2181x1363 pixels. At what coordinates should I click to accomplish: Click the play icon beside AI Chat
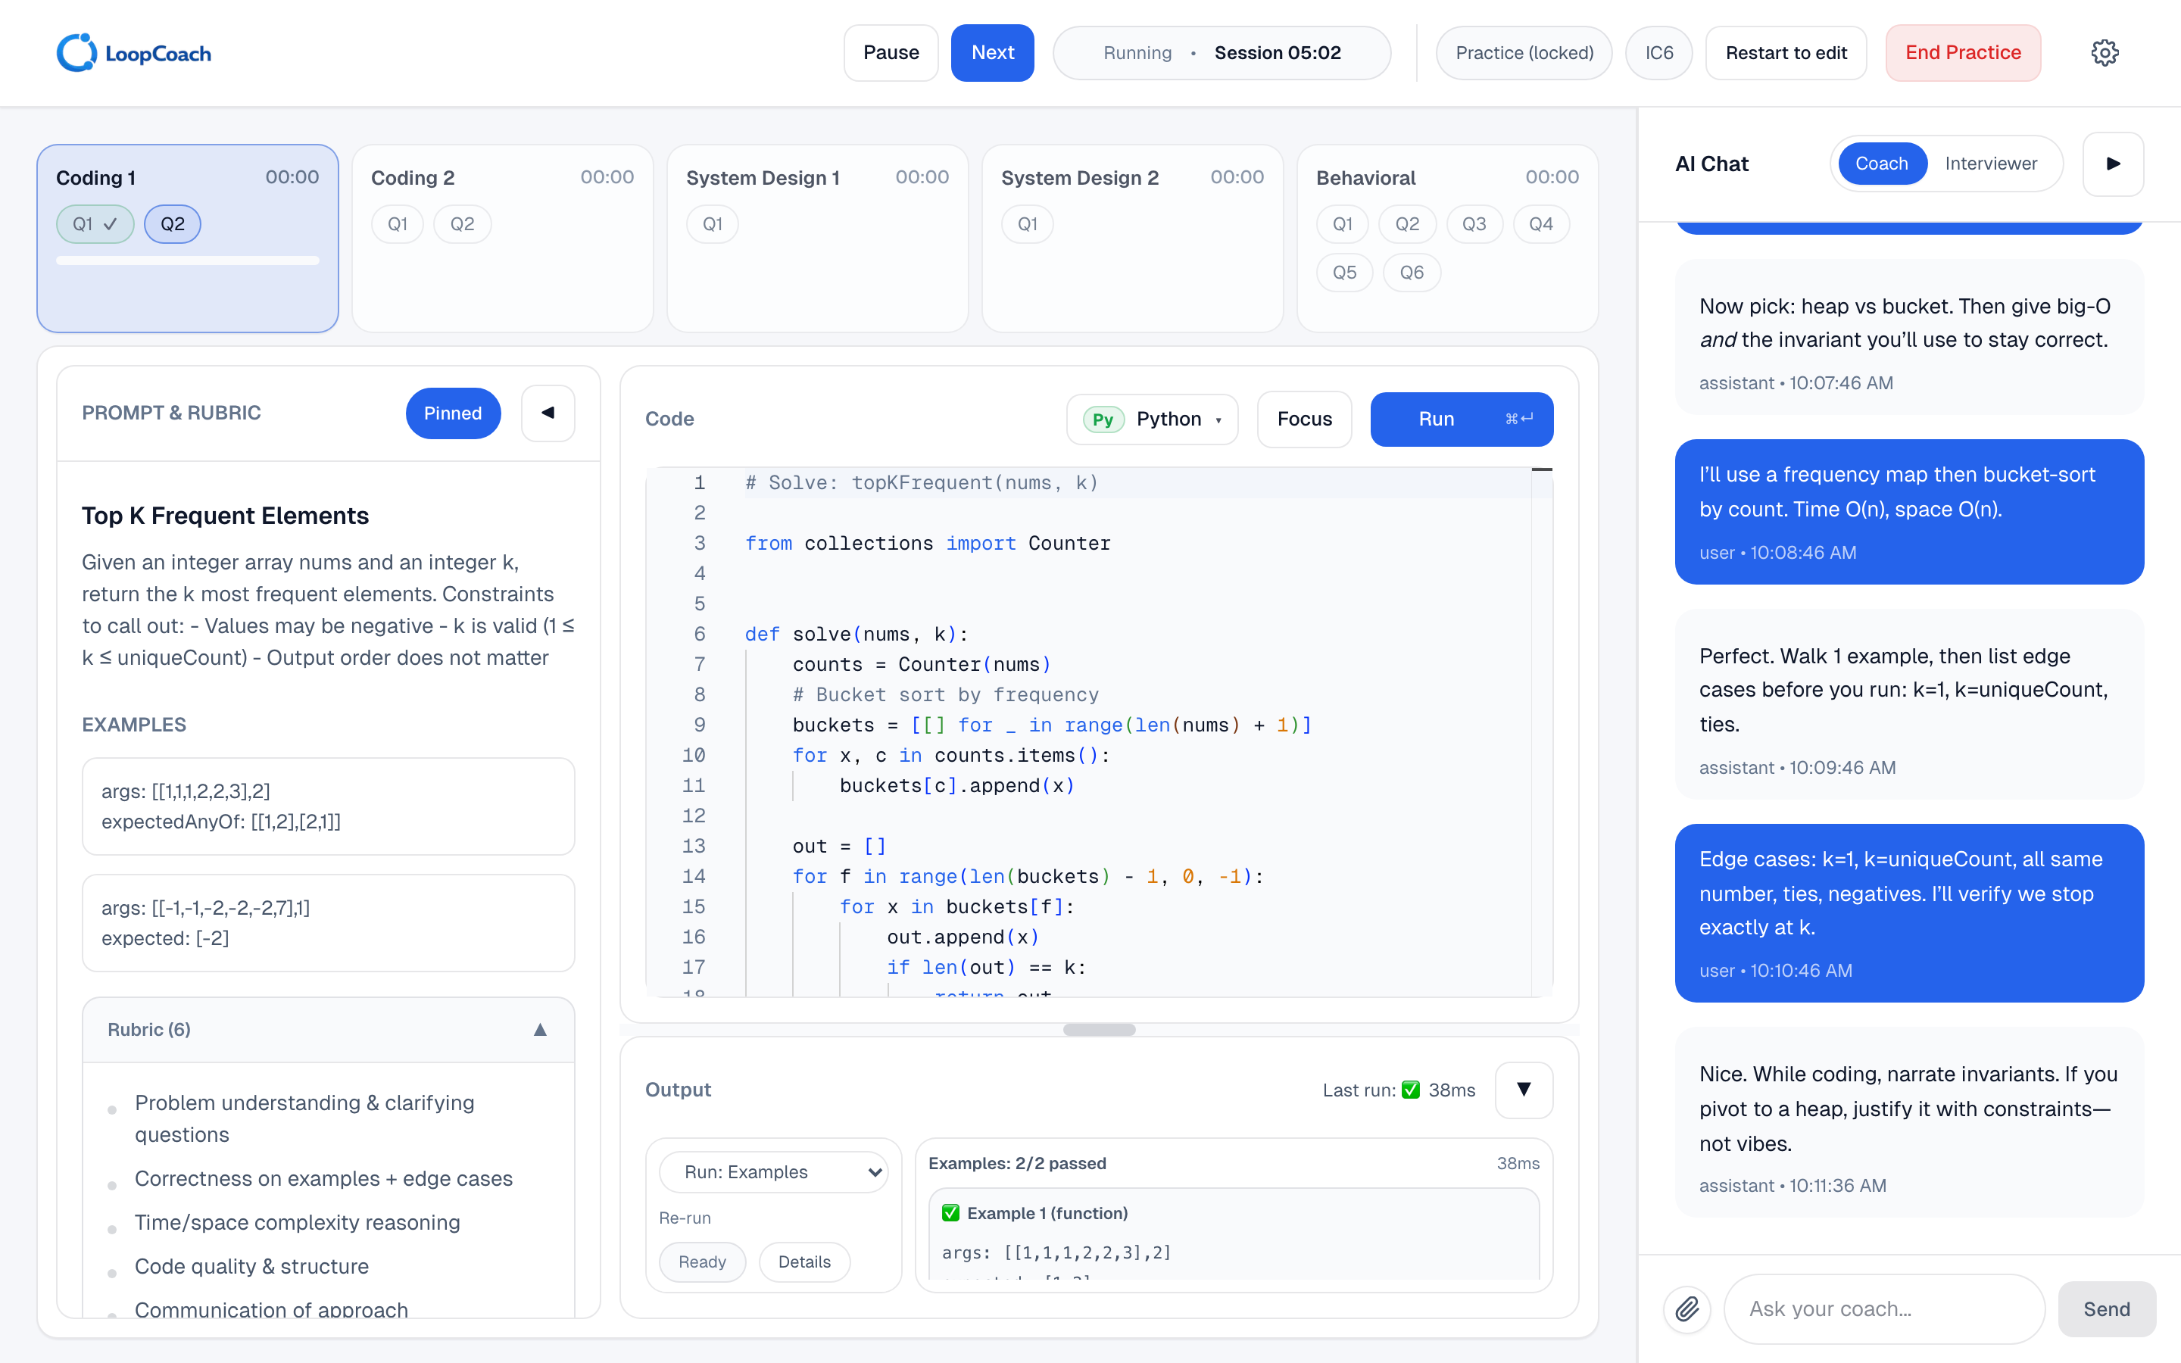pos(2113,163)
